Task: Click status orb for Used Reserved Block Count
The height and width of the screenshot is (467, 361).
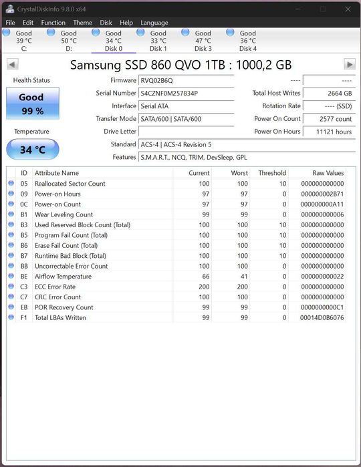Action: click(11, 224)
